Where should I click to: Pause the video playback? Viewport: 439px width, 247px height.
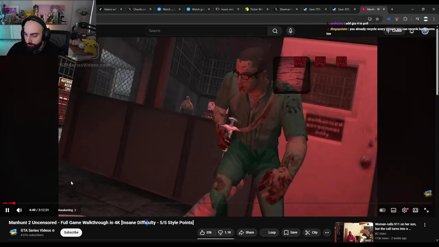[x=7, y=210]
